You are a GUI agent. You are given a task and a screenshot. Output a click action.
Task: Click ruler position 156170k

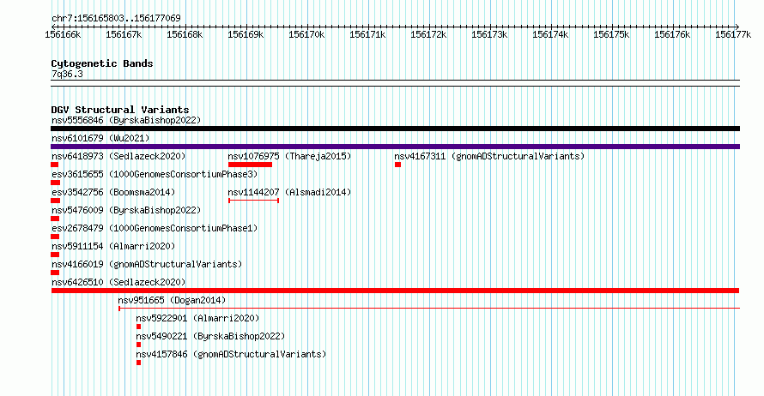point(306,34)
